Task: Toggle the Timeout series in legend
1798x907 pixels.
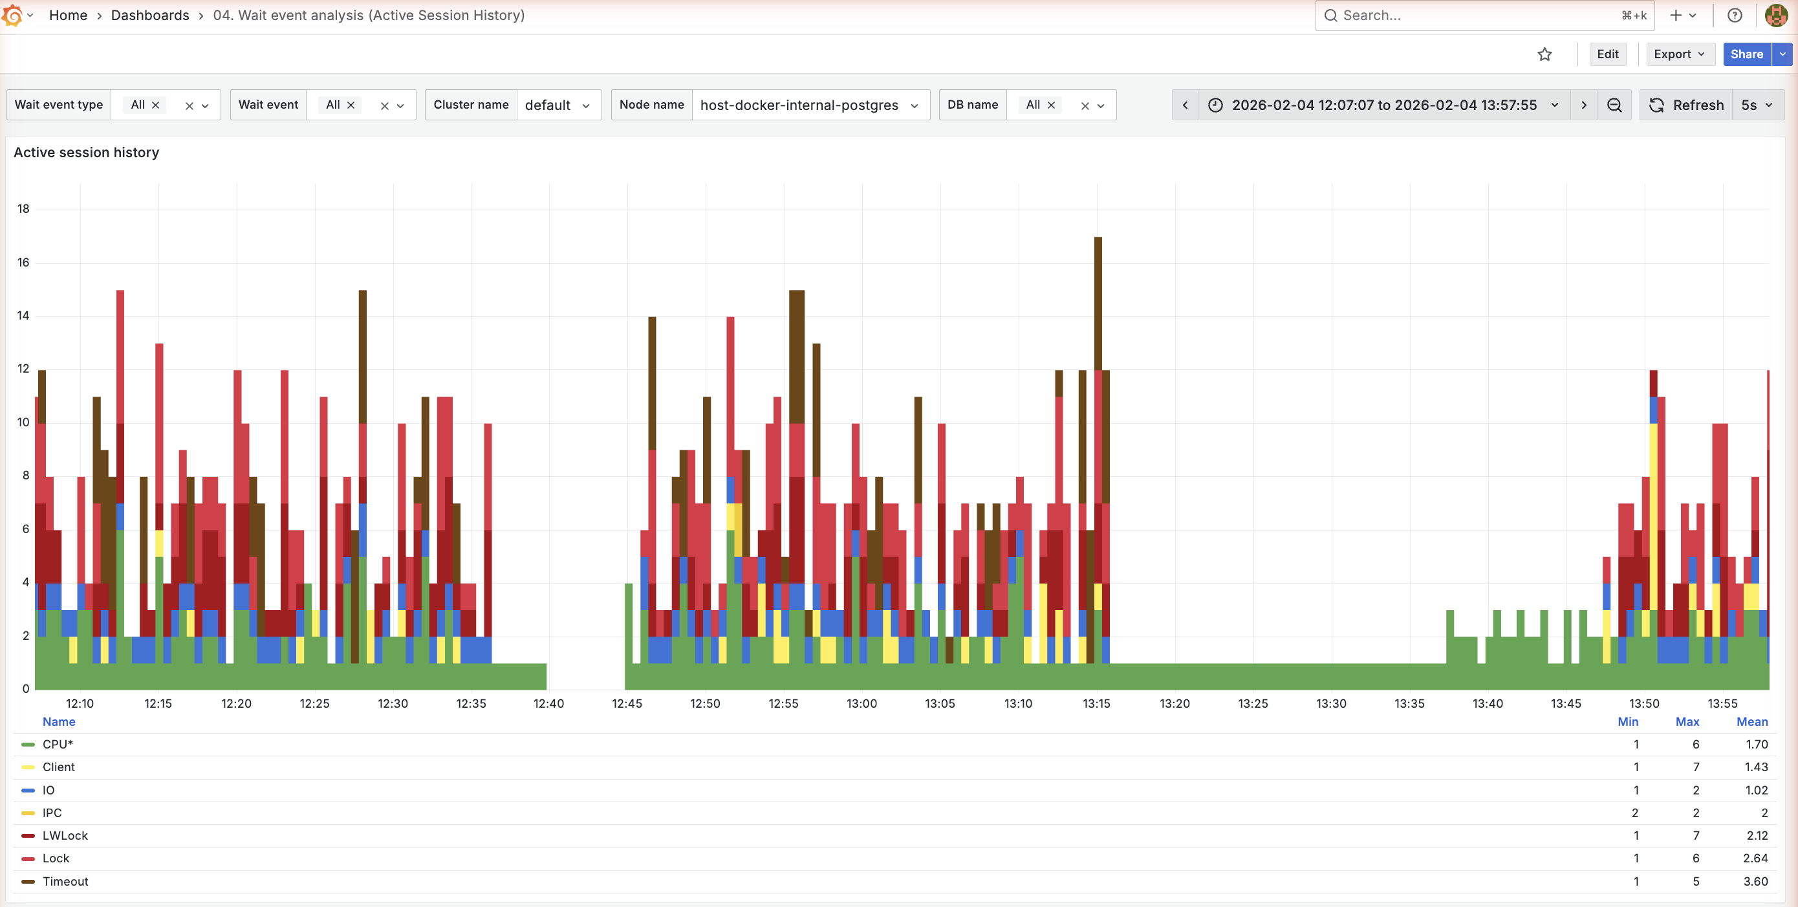Action: click(65, 881)
